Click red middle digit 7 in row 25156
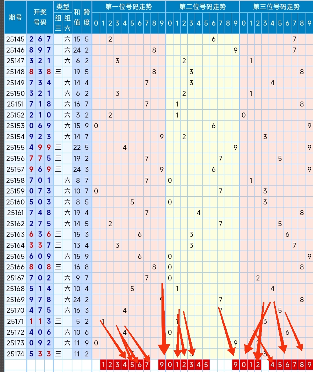The image size is (313, 372). 40,158
